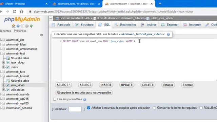Viewport: 217px width, 122px height.
Task: Click Récupérer la requête auto-sauvegardée
Action: click(84, 93)
